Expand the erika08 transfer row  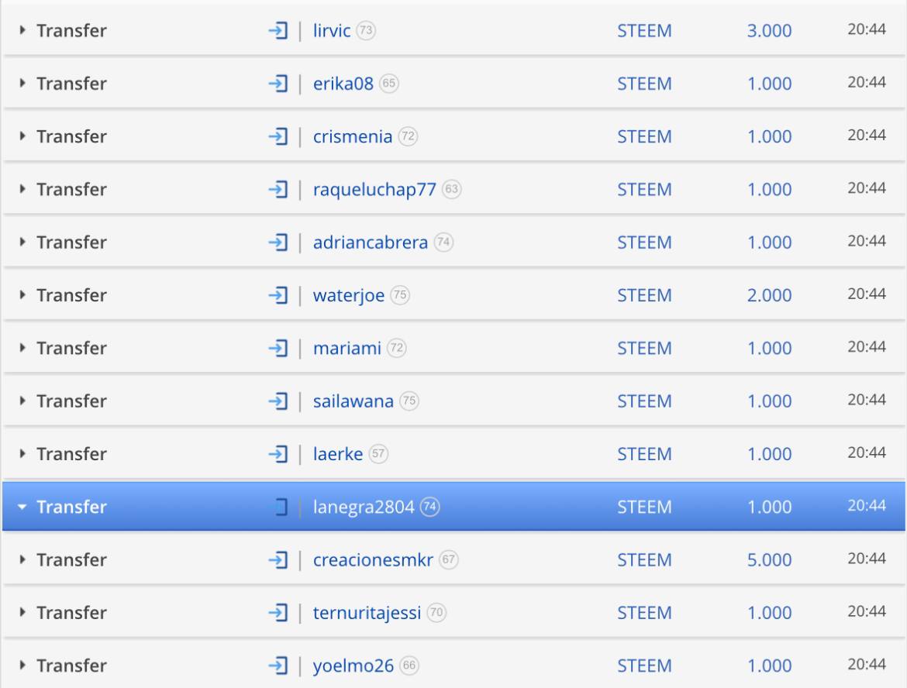tap(22, 83)
